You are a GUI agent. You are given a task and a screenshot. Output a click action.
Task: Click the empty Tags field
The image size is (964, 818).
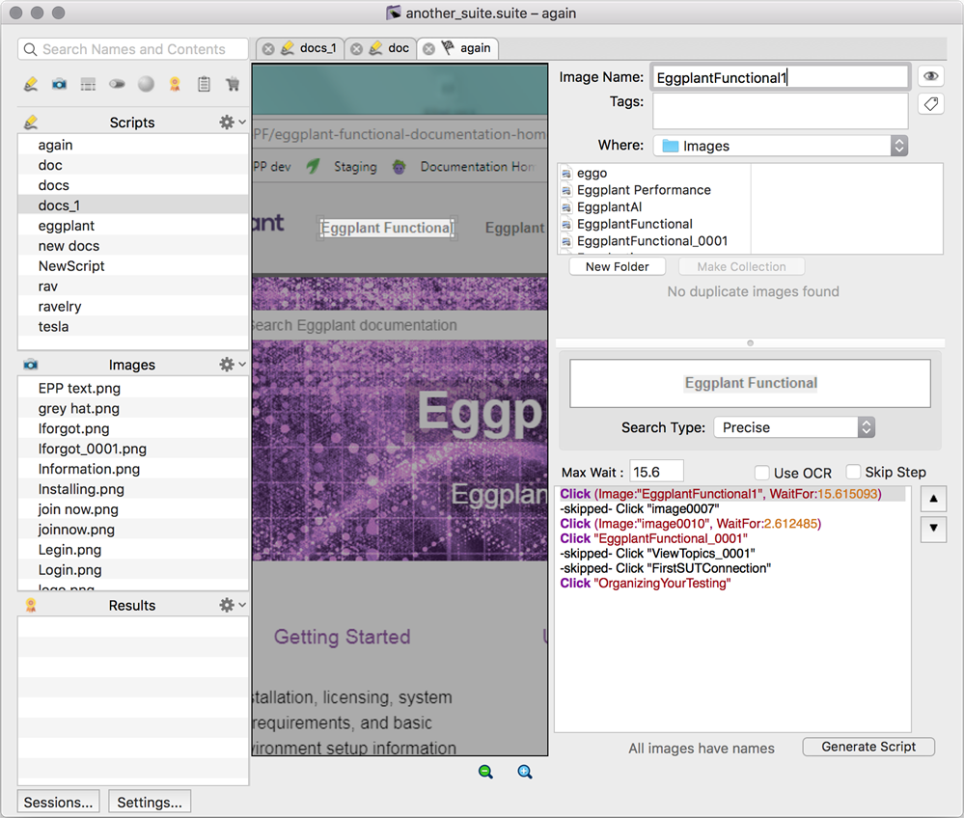[x=781, y=111]
